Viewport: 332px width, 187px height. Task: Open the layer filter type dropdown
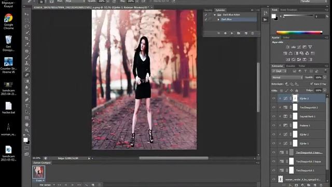click(x=279, y=71)
